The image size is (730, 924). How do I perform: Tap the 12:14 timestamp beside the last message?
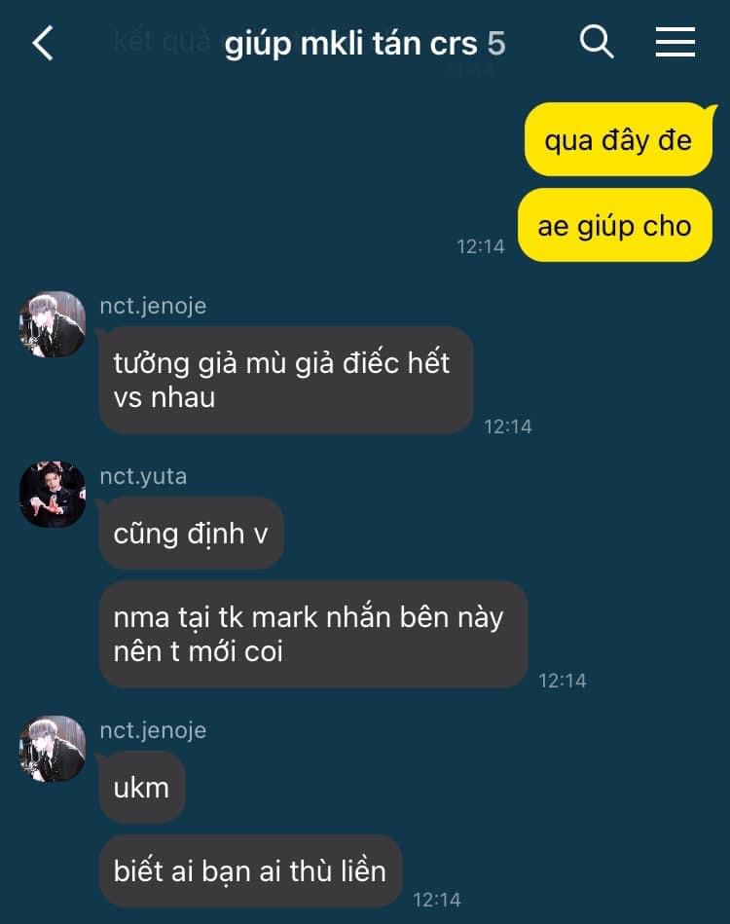[x=437, y=900]
